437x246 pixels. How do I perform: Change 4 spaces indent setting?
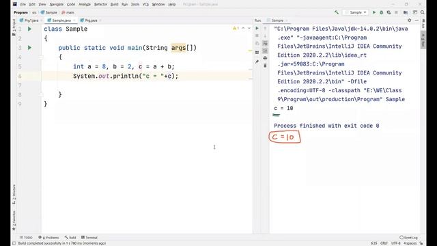(410, 243)
